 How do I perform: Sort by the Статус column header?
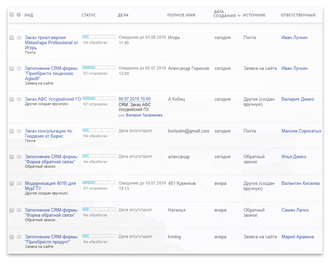point(88,15)
